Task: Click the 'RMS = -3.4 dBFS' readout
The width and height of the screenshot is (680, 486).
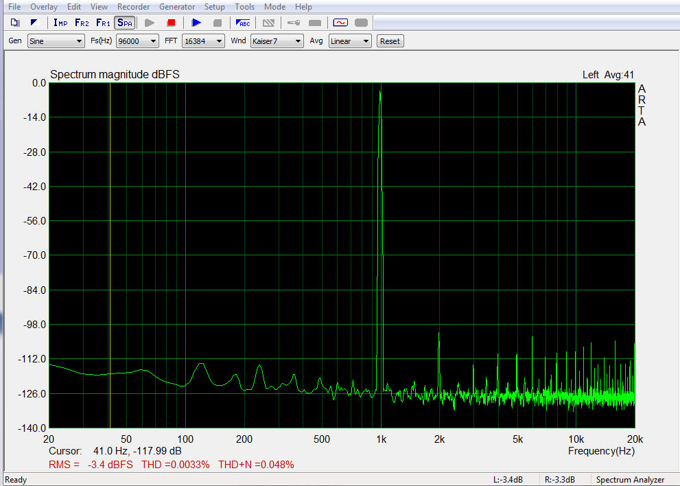Action: (x=91, y=465)
